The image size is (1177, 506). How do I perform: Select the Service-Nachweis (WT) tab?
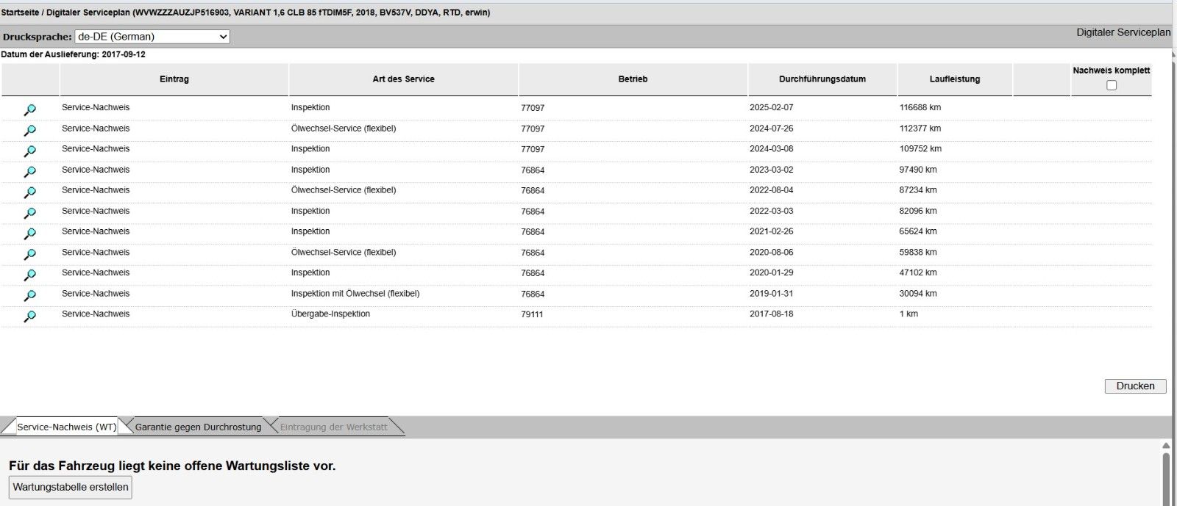(x=66, y=427)
